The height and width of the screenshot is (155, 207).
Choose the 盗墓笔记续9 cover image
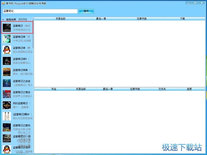tap(7, 61)
